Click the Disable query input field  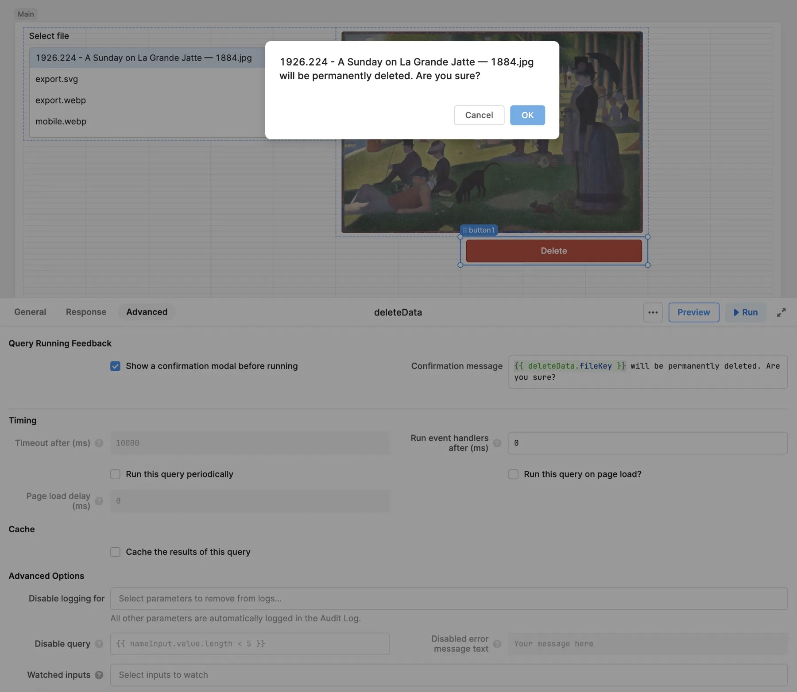pyautogui.click(x=250, y=644)
